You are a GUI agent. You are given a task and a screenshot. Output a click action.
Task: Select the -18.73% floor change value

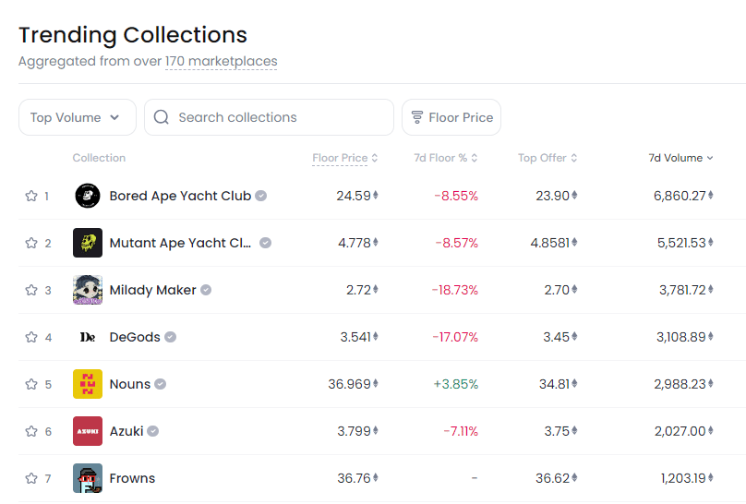click(x=455, y=290)
